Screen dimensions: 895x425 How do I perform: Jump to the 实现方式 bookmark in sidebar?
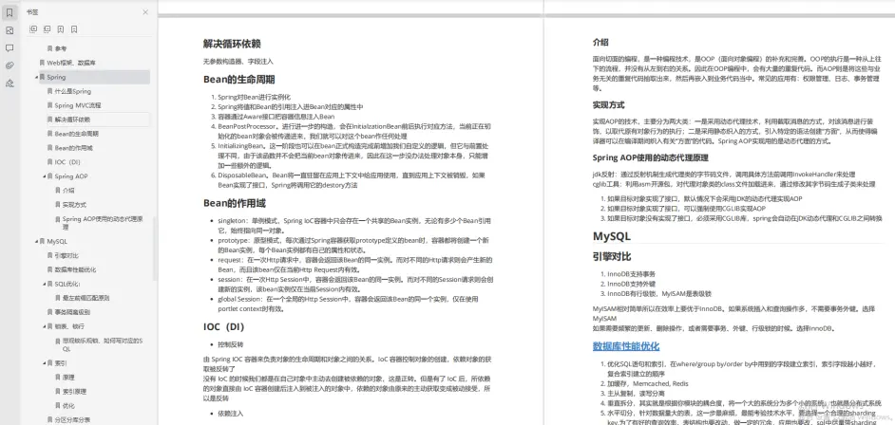74,205
